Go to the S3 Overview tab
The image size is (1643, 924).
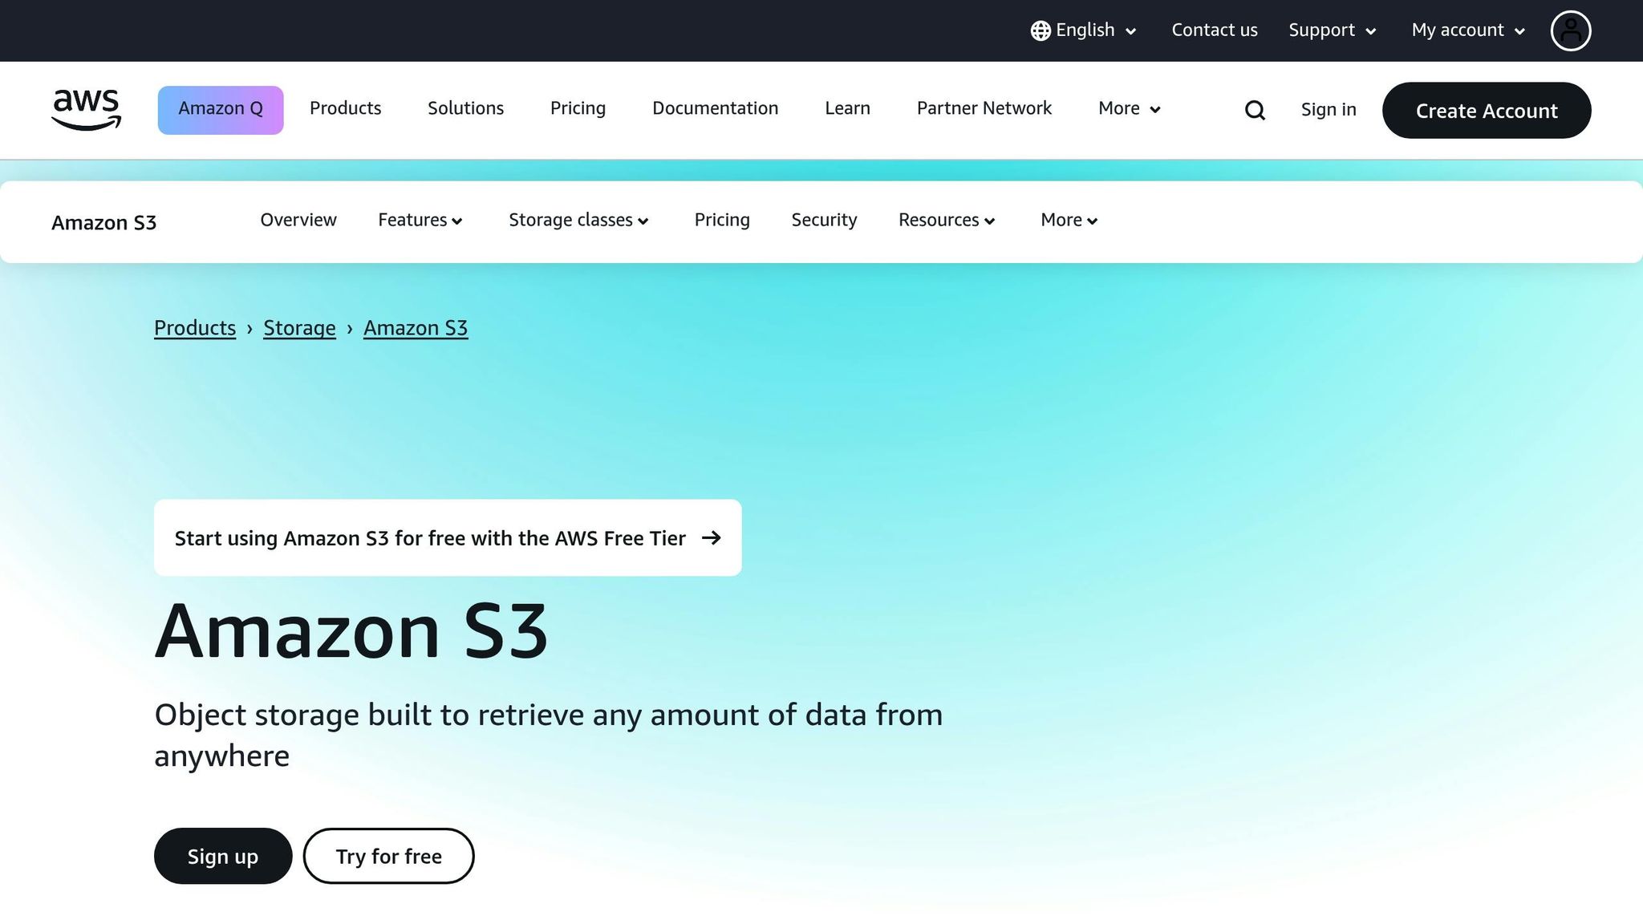click(298, 220)
